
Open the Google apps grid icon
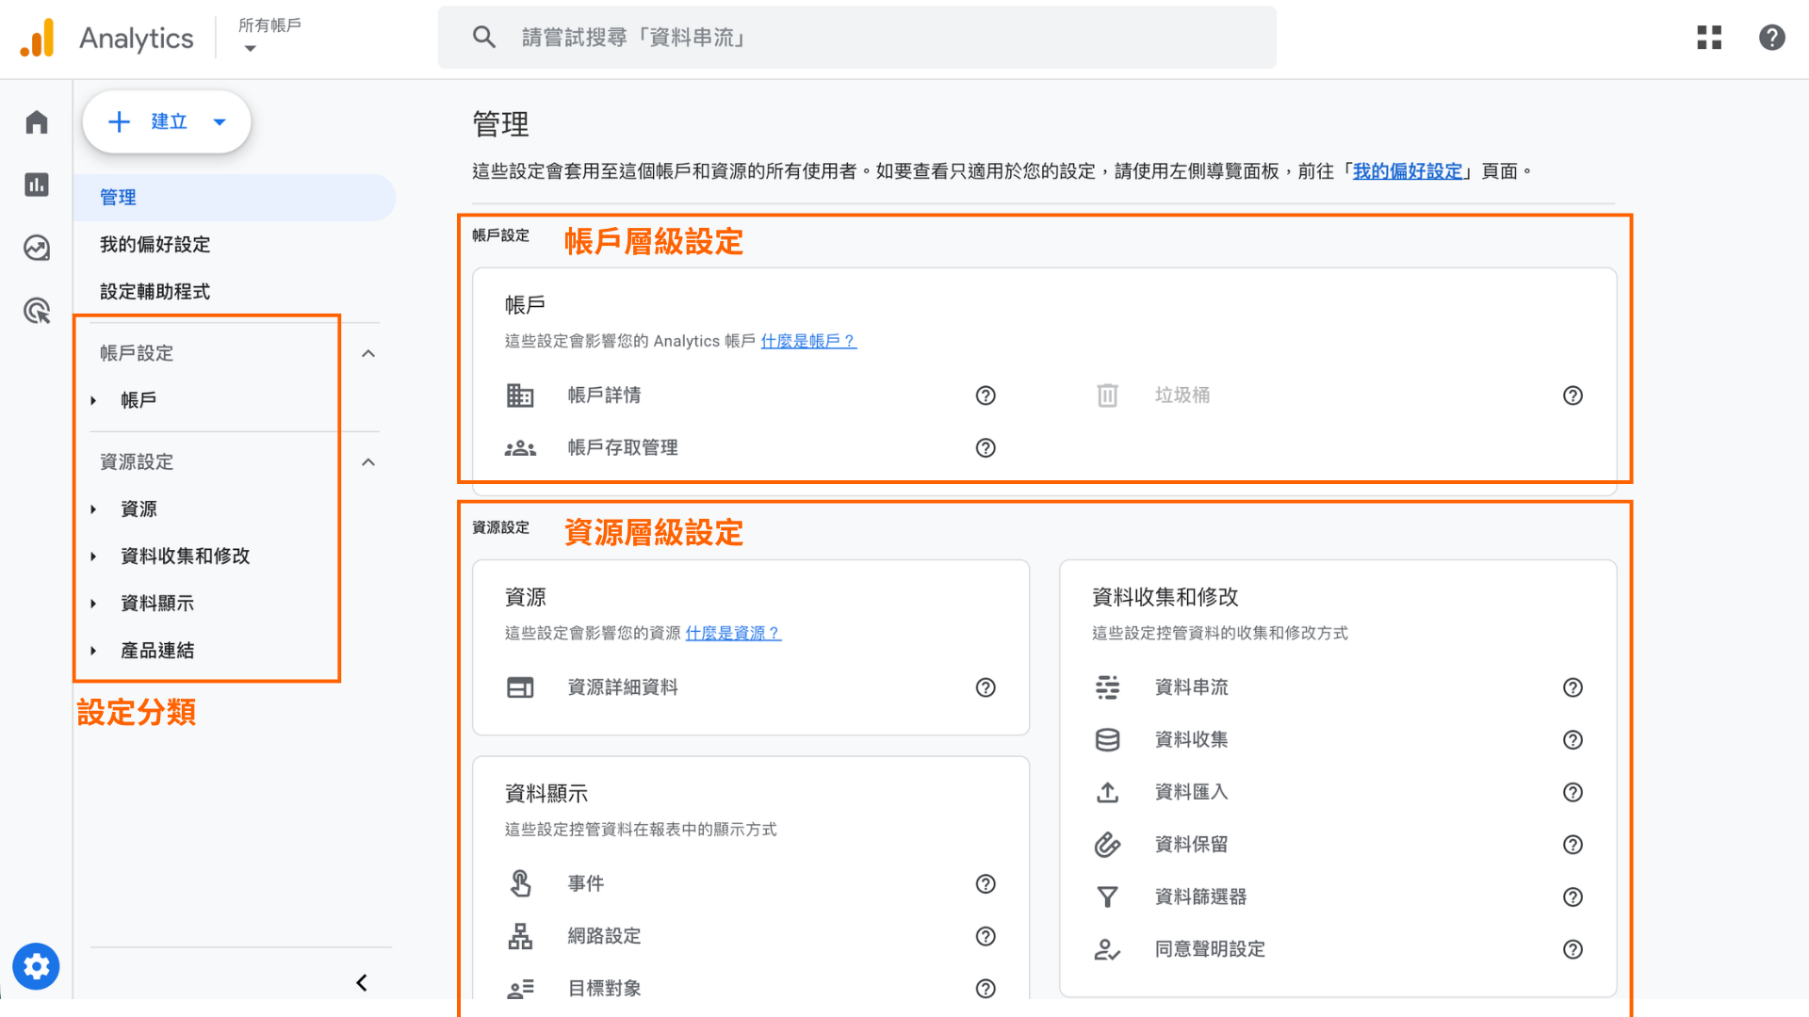coord(1709,38)
